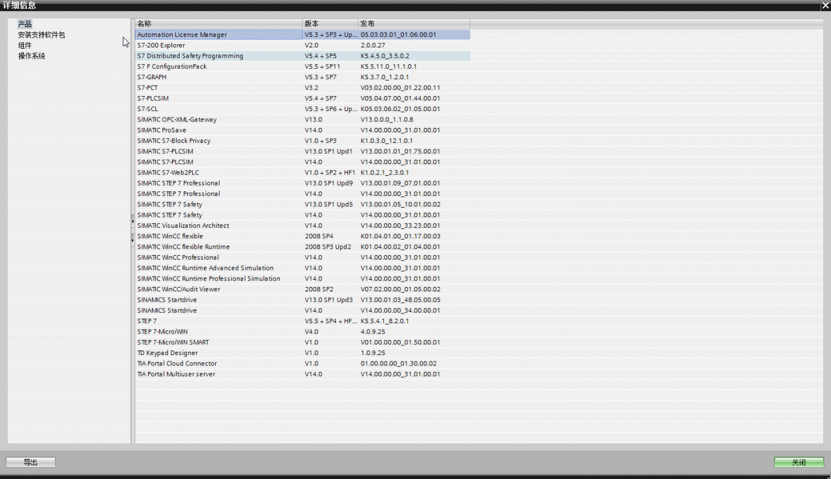The width and height of the screenshot is (831, 479).
Task: Select SIMATIC S7-Block Privacy row
Action: (303, 141)
